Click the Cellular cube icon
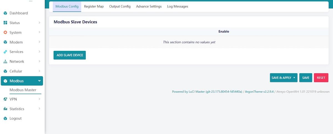This screenshot has width=333, height=134. click(x=5, y=71)
